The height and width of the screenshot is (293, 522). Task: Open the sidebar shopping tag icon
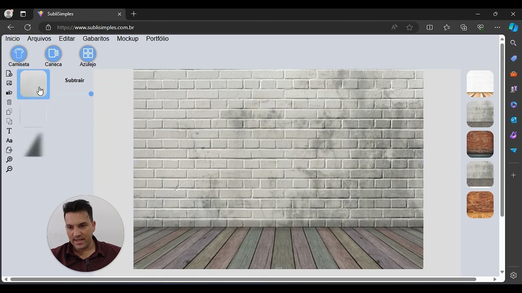tap(513, 59)
